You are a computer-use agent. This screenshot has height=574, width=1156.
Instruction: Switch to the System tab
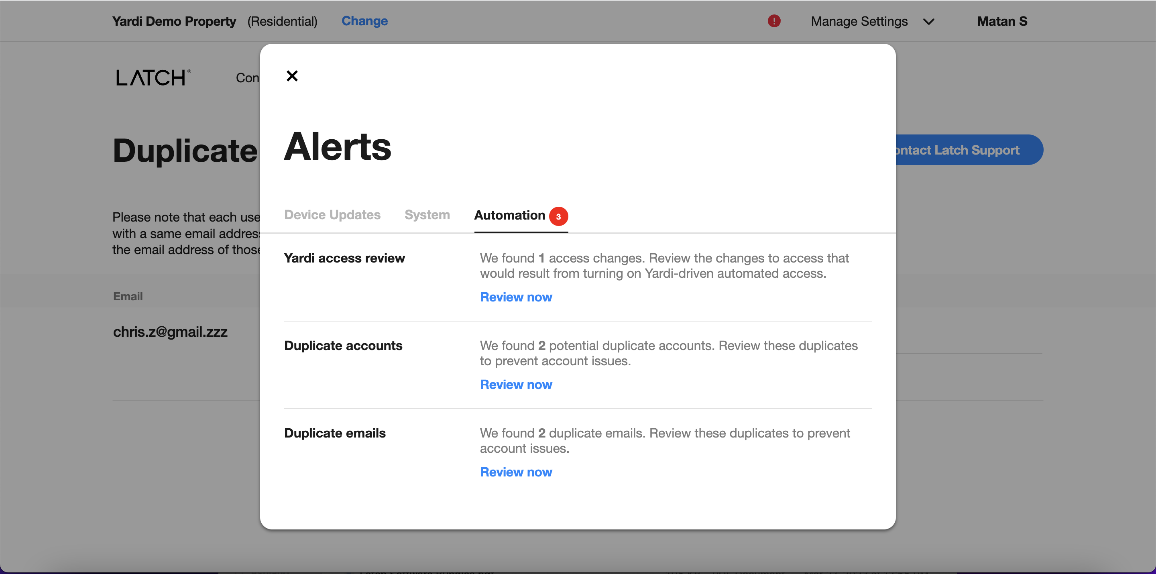click(427, 214)
